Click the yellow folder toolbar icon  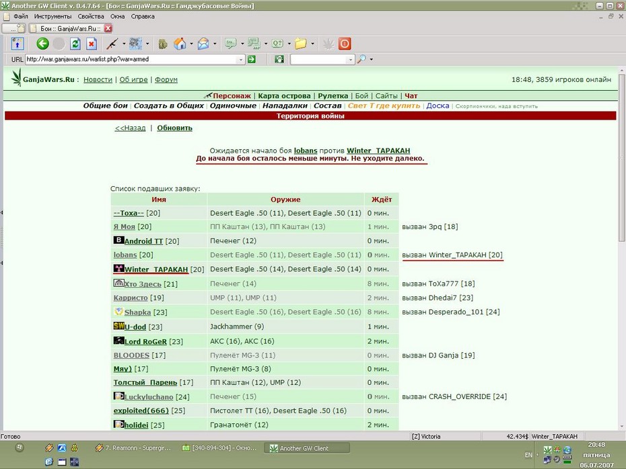(301, 44)
